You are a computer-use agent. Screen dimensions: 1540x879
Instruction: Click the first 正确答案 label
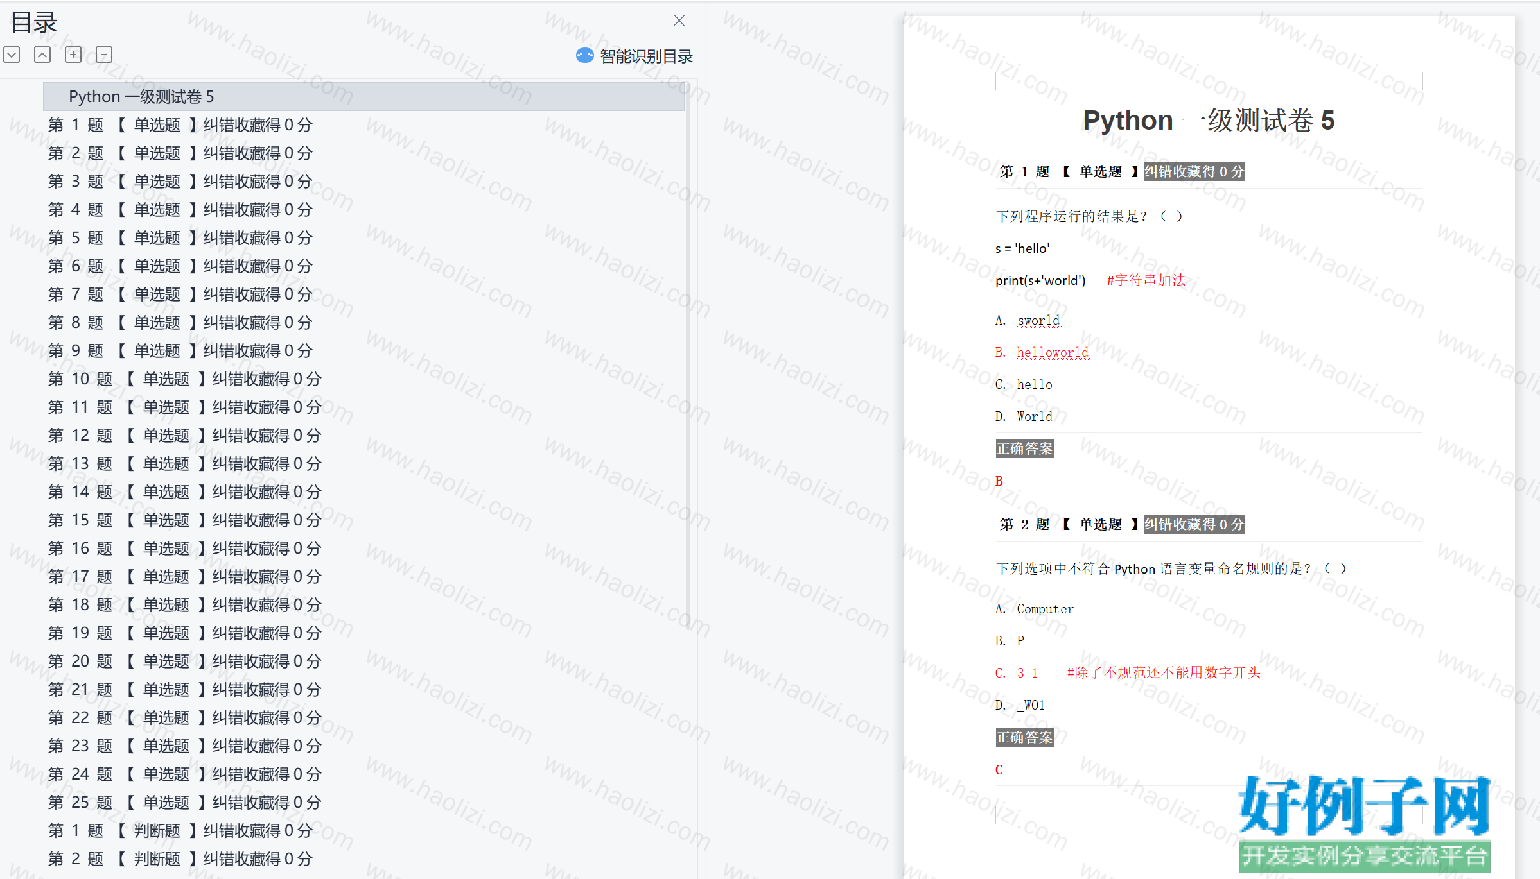[1025, 448]
